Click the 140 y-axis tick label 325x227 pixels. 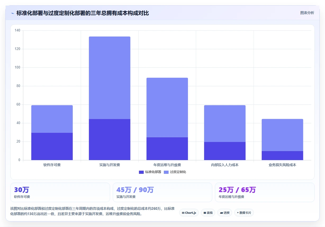(17, 30)
